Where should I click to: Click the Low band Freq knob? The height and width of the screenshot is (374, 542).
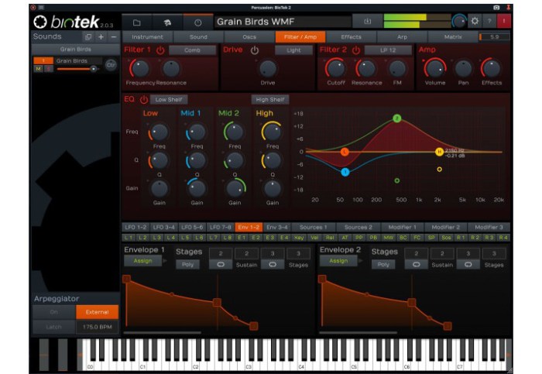tap(159, 132)
